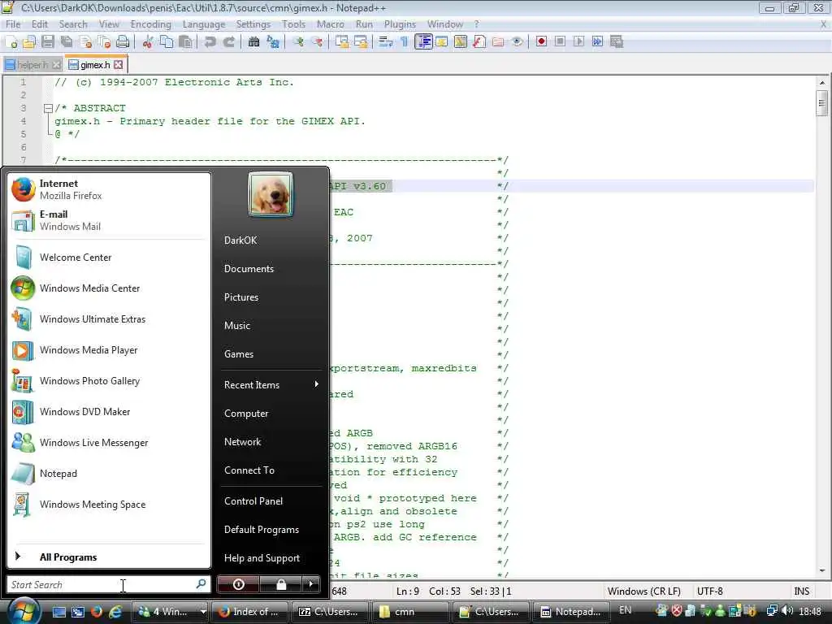Screen dimensions: 832x624
Task: Click the Save All toolbar icon
Action: tap(67, 42)
